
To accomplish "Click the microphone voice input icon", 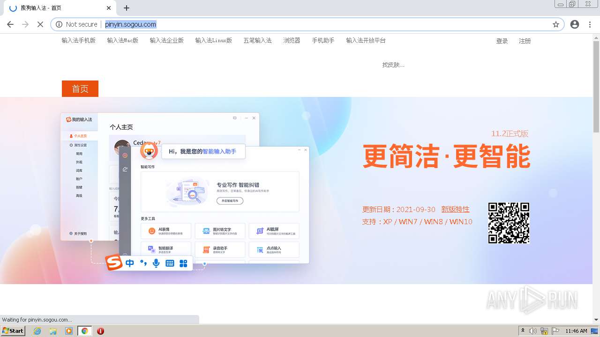I will pyautogui.click(x=156, y=264).
